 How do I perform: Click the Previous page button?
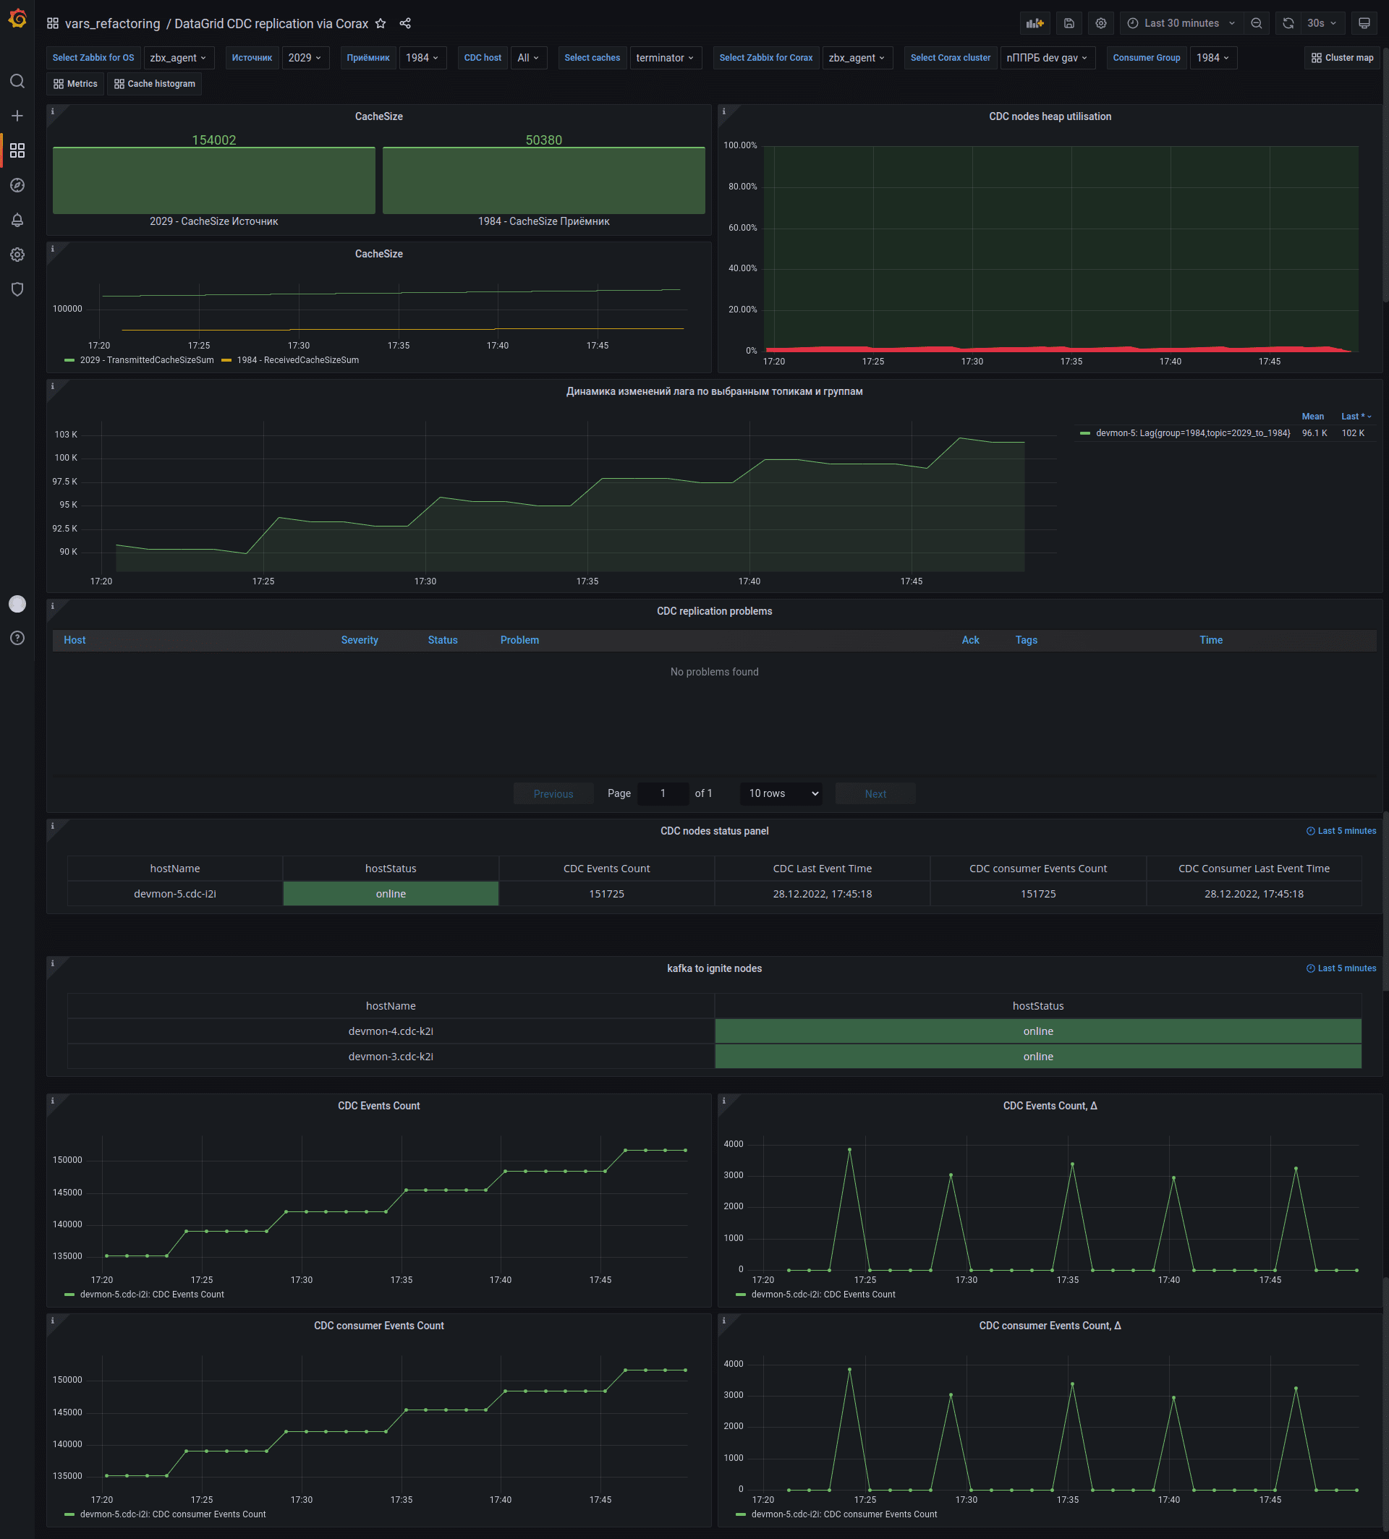click(x=553, y=793)
